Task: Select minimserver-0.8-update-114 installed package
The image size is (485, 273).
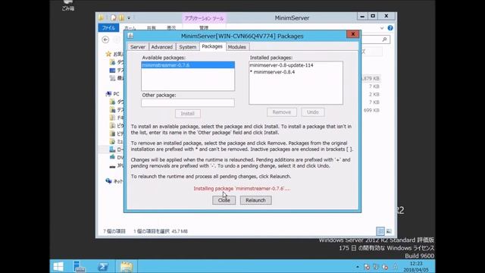Action: (281, 65)
